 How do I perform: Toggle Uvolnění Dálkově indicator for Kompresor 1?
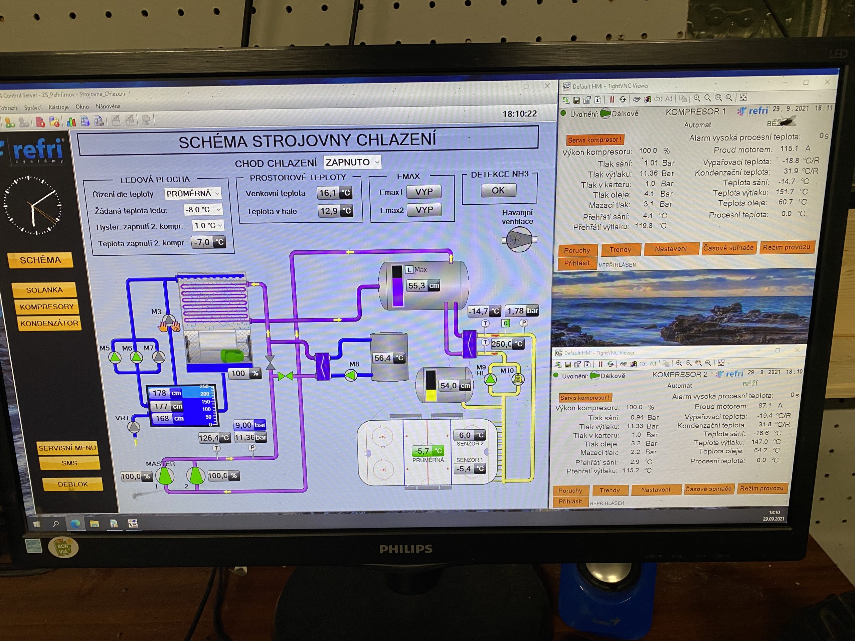[x=606, y=114]
